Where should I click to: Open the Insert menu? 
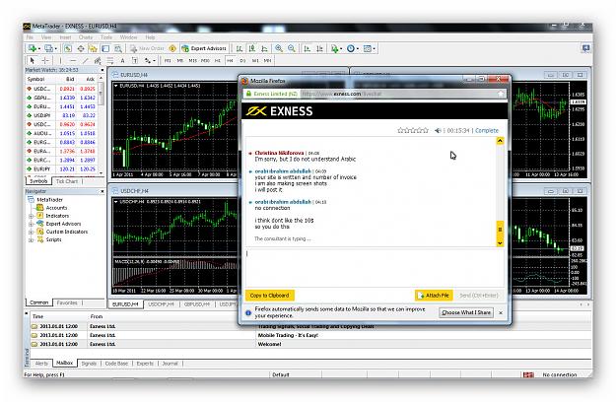point(65,37)
